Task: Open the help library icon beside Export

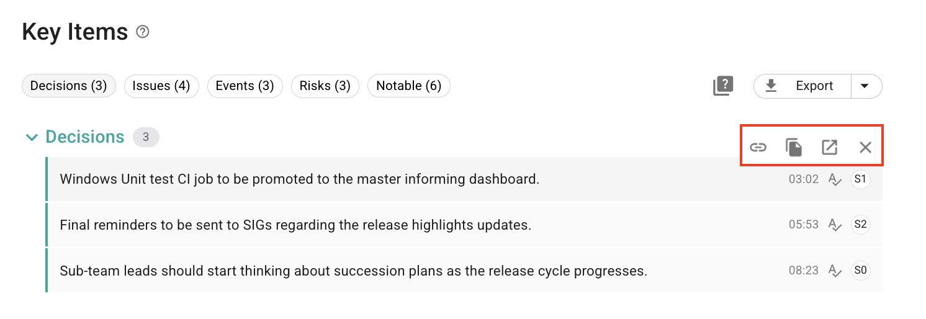Action: [723, 86]
